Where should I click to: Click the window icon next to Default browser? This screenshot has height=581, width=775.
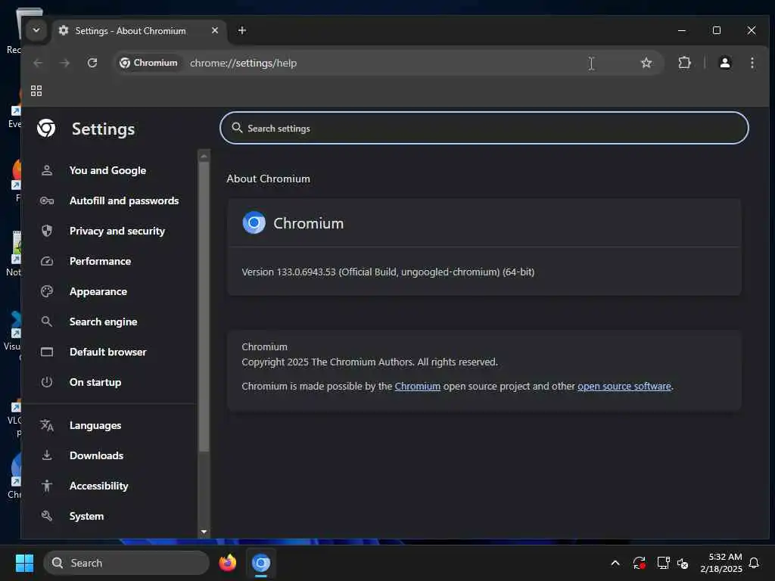click(47, 352)
